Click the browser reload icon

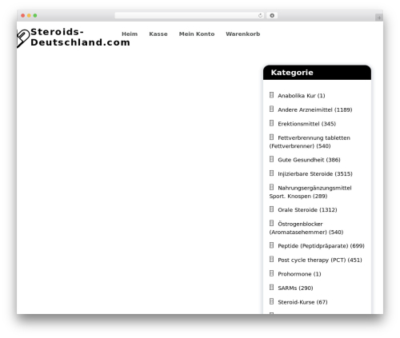point(260,16)
